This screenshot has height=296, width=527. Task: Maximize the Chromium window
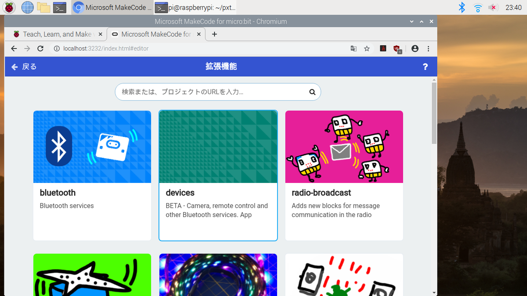[422, 21]
